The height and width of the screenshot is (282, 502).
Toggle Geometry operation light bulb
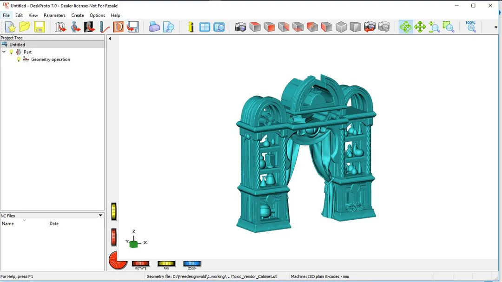tap(19, 59)
